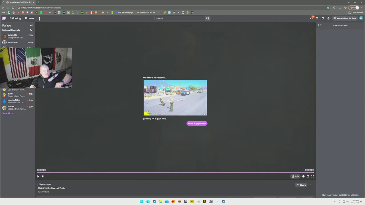Open Yumi channel in sidebar

17,95
